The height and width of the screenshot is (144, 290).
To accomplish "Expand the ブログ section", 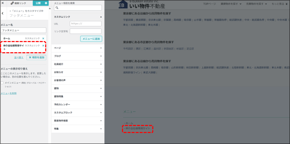I will (x=101, y=56).
